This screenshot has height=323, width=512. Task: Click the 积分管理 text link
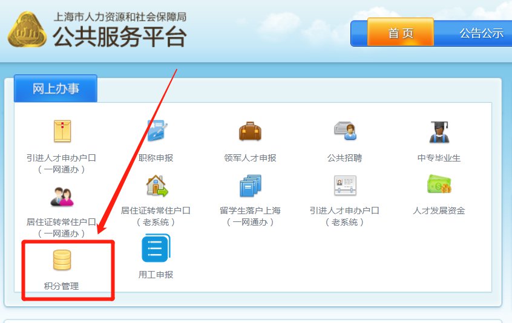click(61, 286)
